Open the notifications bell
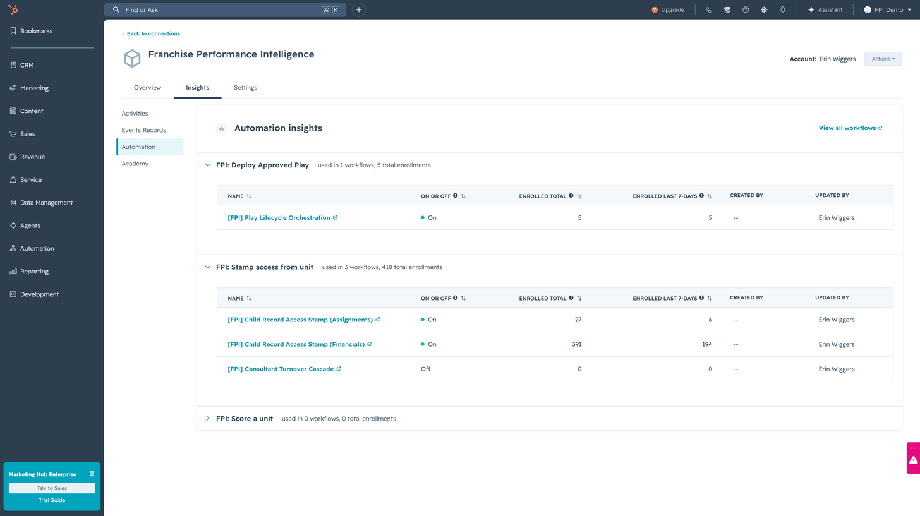Screen dimensions: 920x516 [782, 10]
